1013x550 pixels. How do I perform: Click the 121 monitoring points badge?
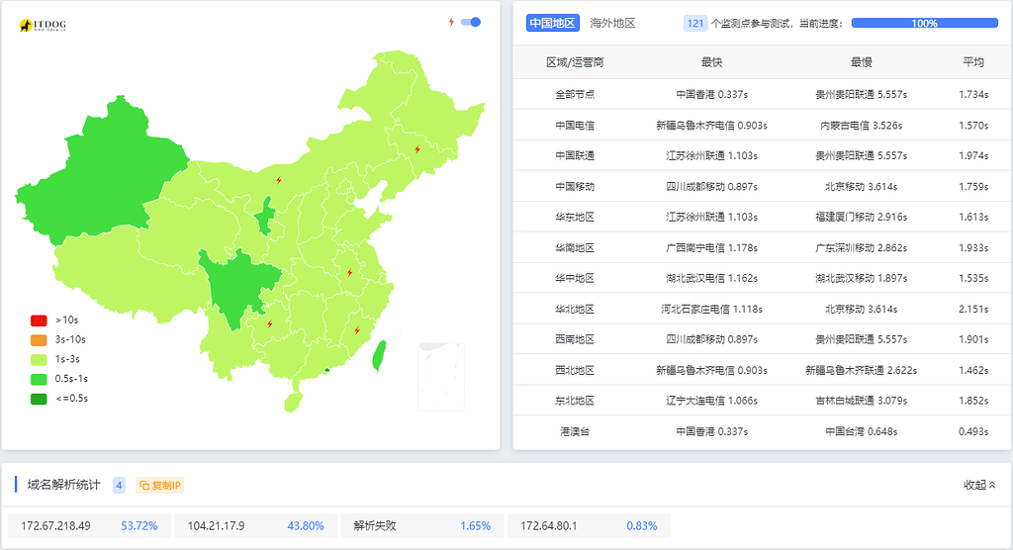tap(695, 24)
